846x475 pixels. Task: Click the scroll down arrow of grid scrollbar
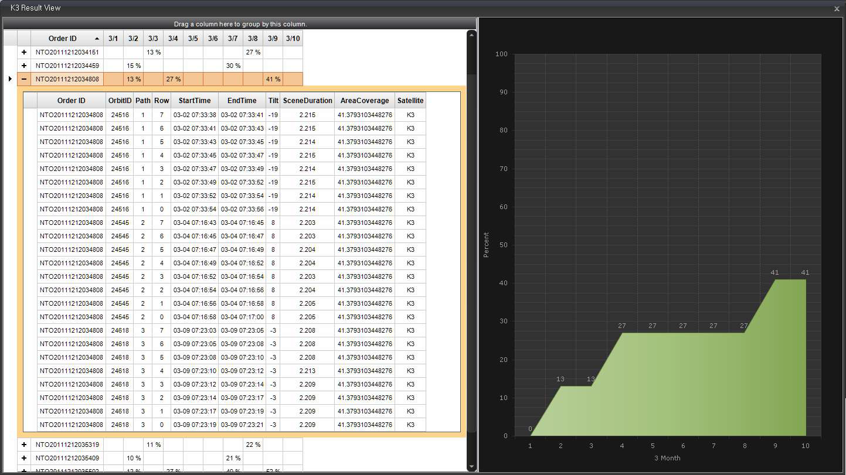point(471,466)
